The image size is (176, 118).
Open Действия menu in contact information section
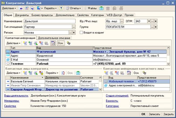13,43
